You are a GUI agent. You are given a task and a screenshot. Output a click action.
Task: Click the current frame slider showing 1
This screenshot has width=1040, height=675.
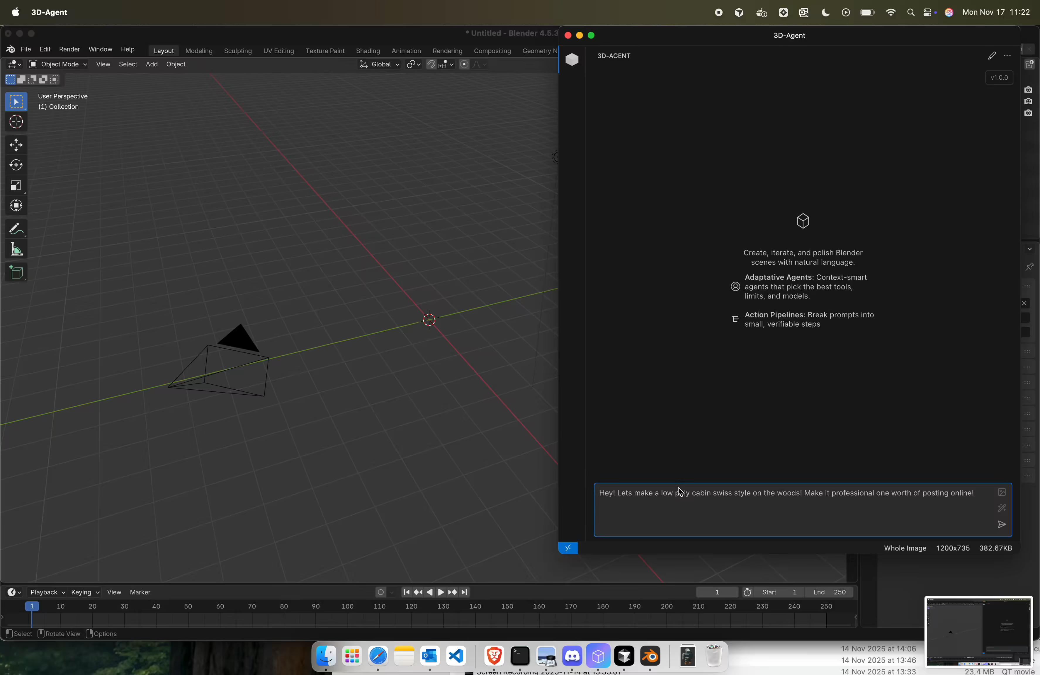[717, 592]
